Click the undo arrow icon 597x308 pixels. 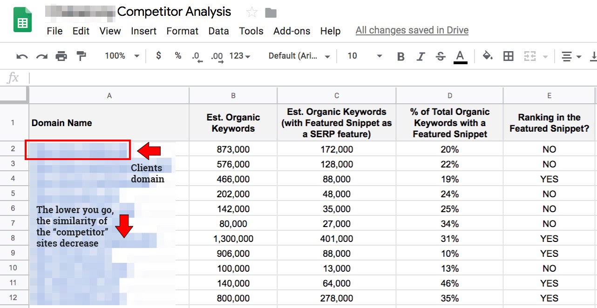22,56
